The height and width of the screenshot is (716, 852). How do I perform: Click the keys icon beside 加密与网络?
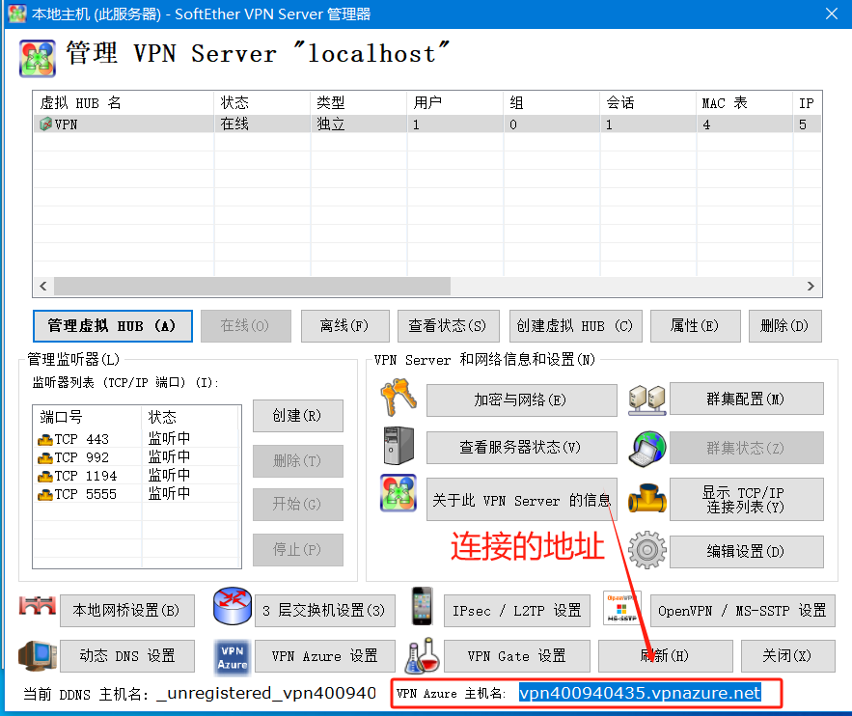[399, 398]
